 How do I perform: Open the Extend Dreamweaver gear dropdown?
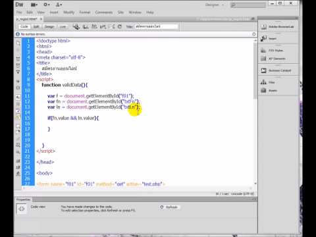[47, 5]
